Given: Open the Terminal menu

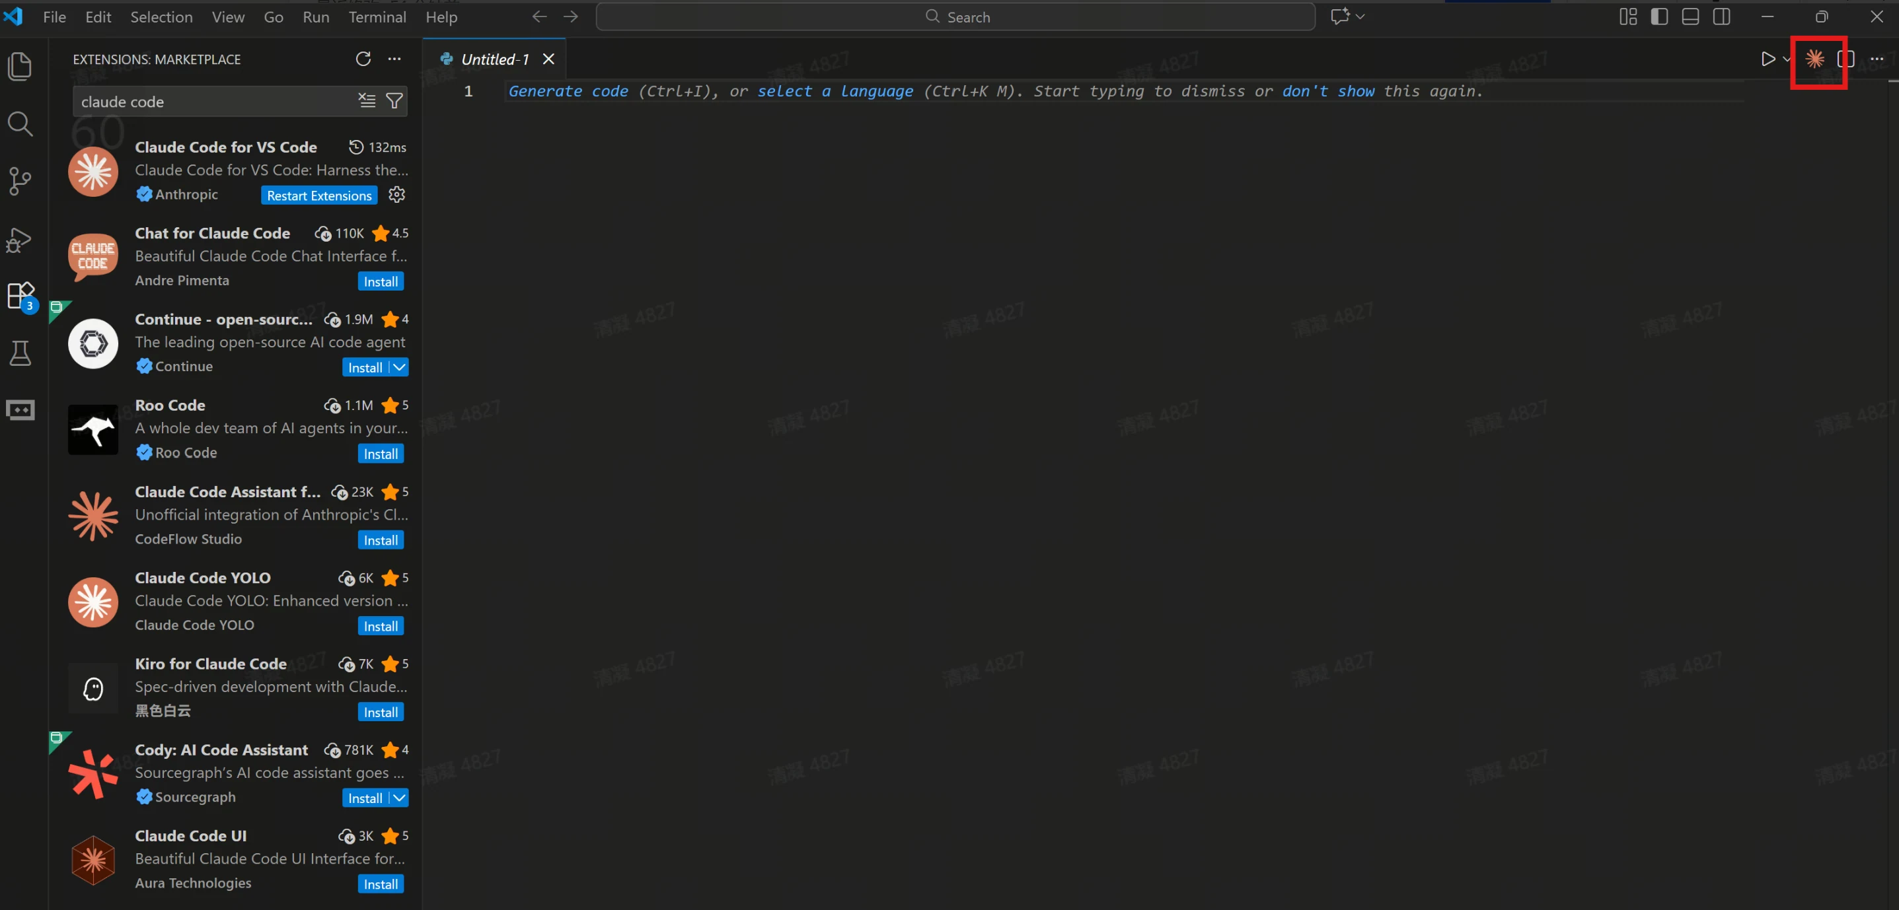Looking at the screenshot, I should point(377,17).
